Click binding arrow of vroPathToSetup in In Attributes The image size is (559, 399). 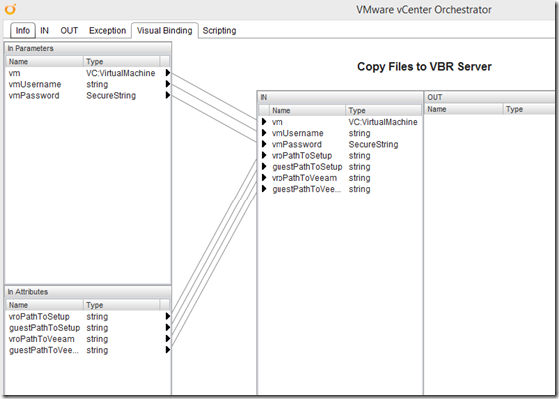tap(168, 316)
